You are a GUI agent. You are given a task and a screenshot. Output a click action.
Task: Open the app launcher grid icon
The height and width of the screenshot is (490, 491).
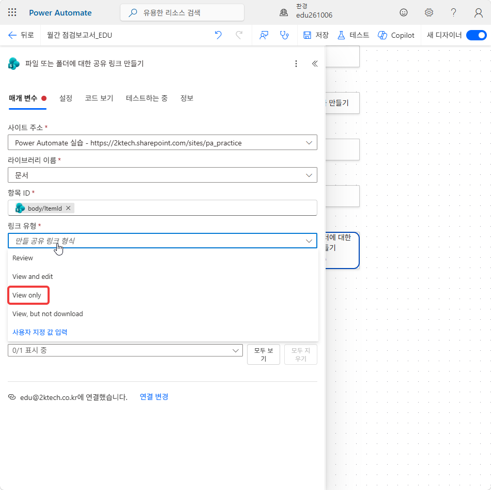(x=12, y=12)
